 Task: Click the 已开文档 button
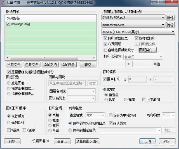coord(32,65)
